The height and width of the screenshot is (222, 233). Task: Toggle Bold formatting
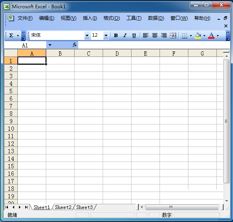[116, 36]
